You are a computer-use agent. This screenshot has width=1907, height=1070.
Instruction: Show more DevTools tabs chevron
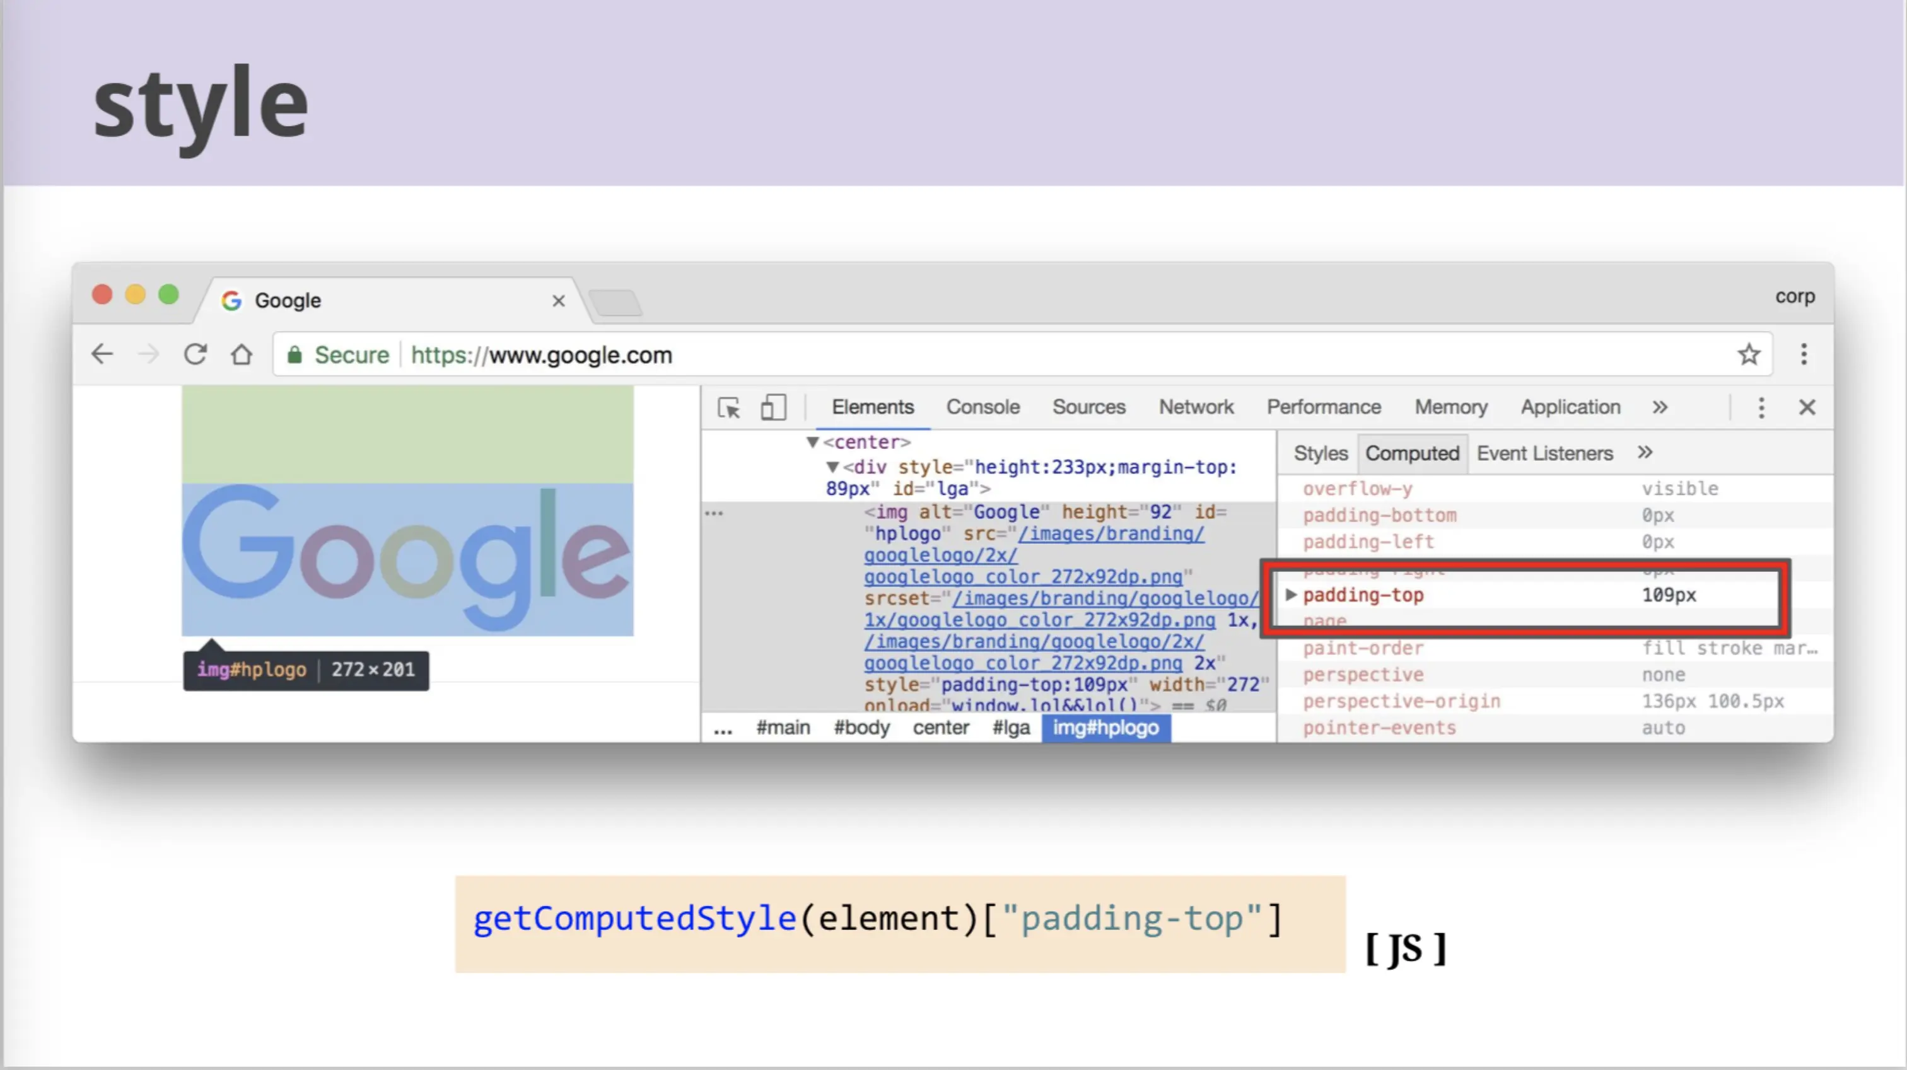[1660, 407]
